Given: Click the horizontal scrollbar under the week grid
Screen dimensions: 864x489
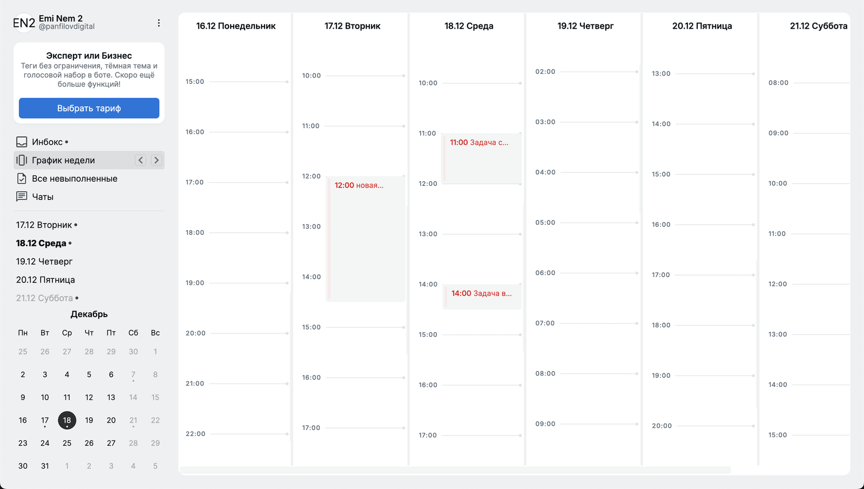Looking at the screenshot, I should pos(455,470).
